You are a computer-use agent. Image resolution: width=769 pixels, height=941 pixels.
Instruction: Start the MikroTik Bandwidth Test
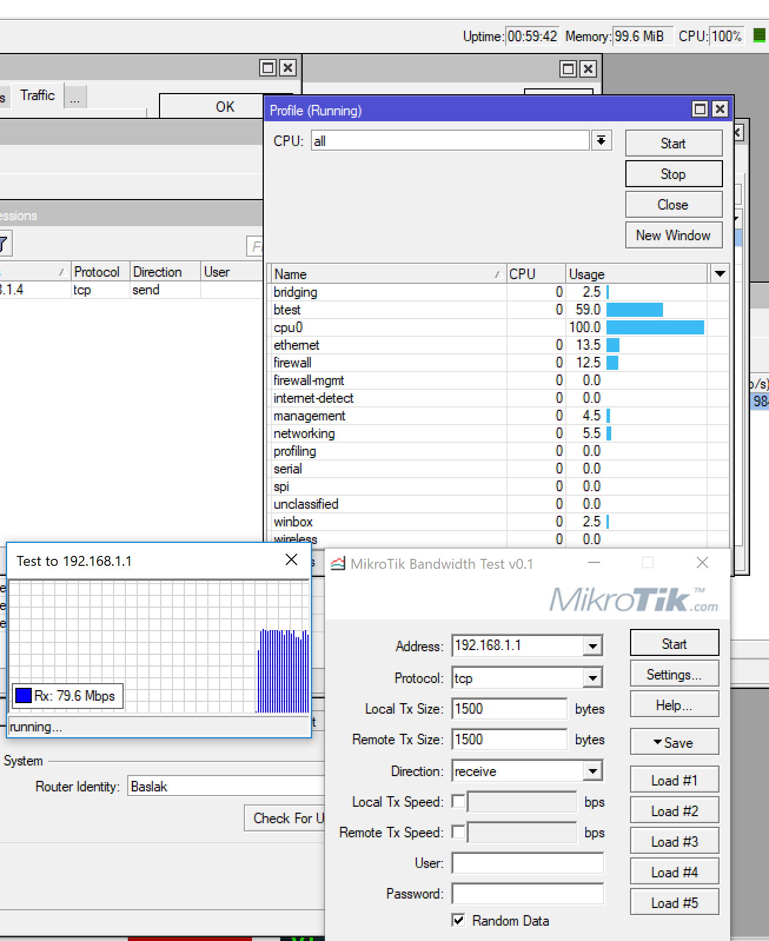coord(674,644)
